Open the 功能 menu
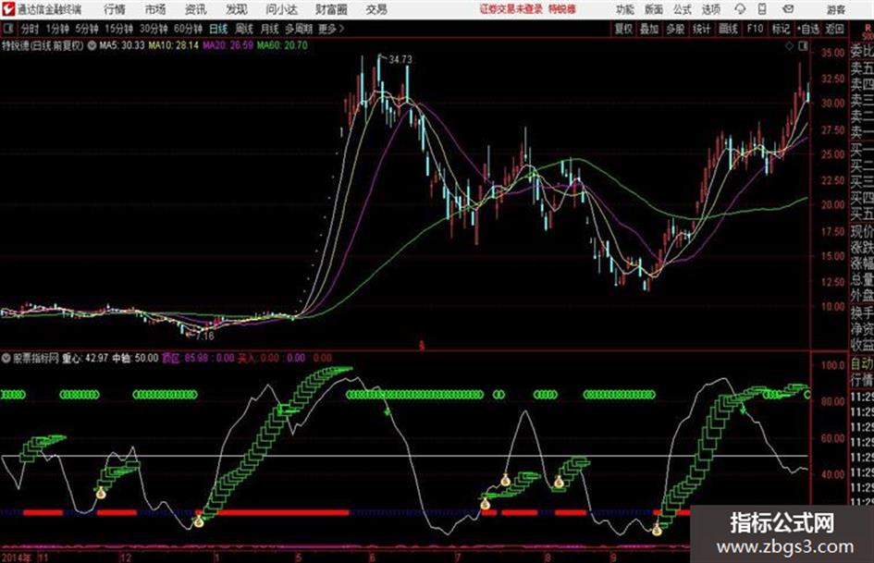874x563 pixels. [625, 9]
